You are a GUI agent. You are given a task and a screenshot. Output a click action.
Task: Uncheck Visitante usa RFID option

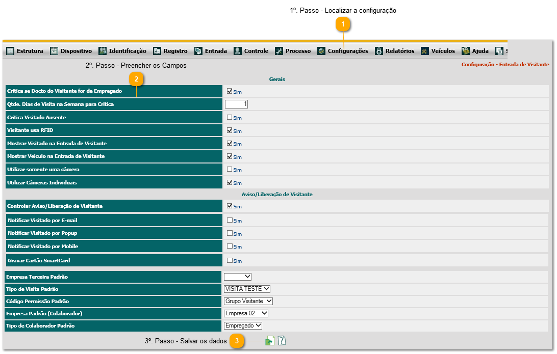coord(230,130)
